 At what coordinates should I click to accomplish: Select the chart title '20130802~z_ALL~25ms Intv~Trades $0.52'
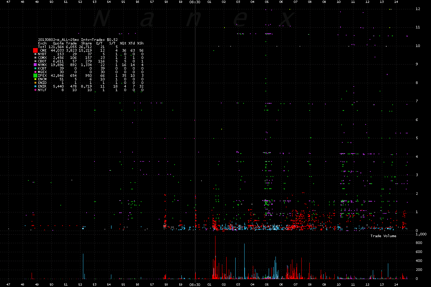[x=78, y=40]
